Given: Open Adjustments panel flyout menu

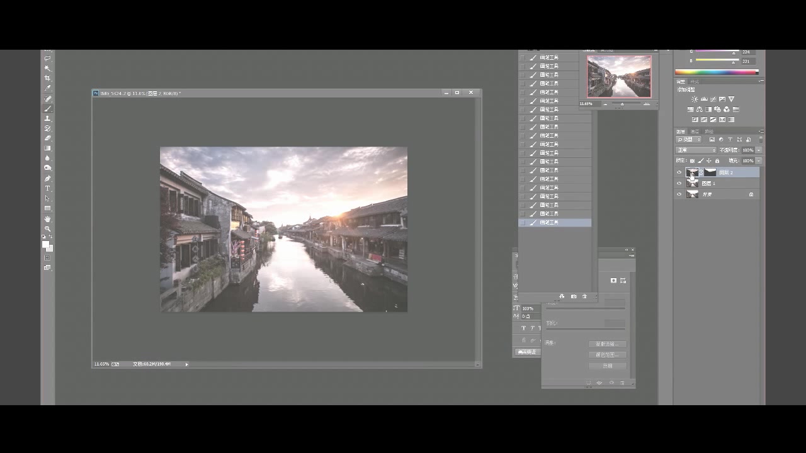Looking at the screenshot, I should click(761, 82).
